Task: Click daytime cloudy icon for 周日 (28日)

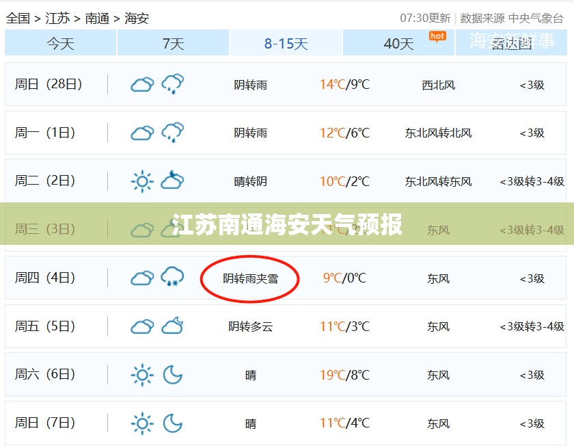Action: coord(142,85)
